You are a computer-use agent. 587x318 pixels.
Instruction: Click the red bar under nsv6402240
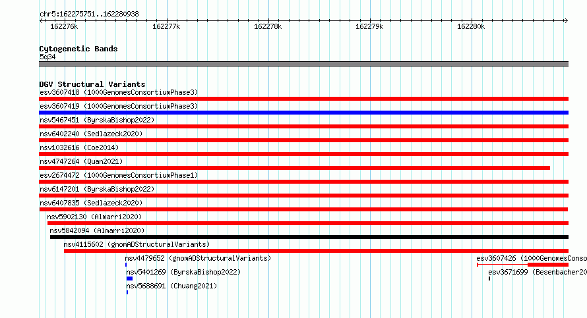[303, 140]
